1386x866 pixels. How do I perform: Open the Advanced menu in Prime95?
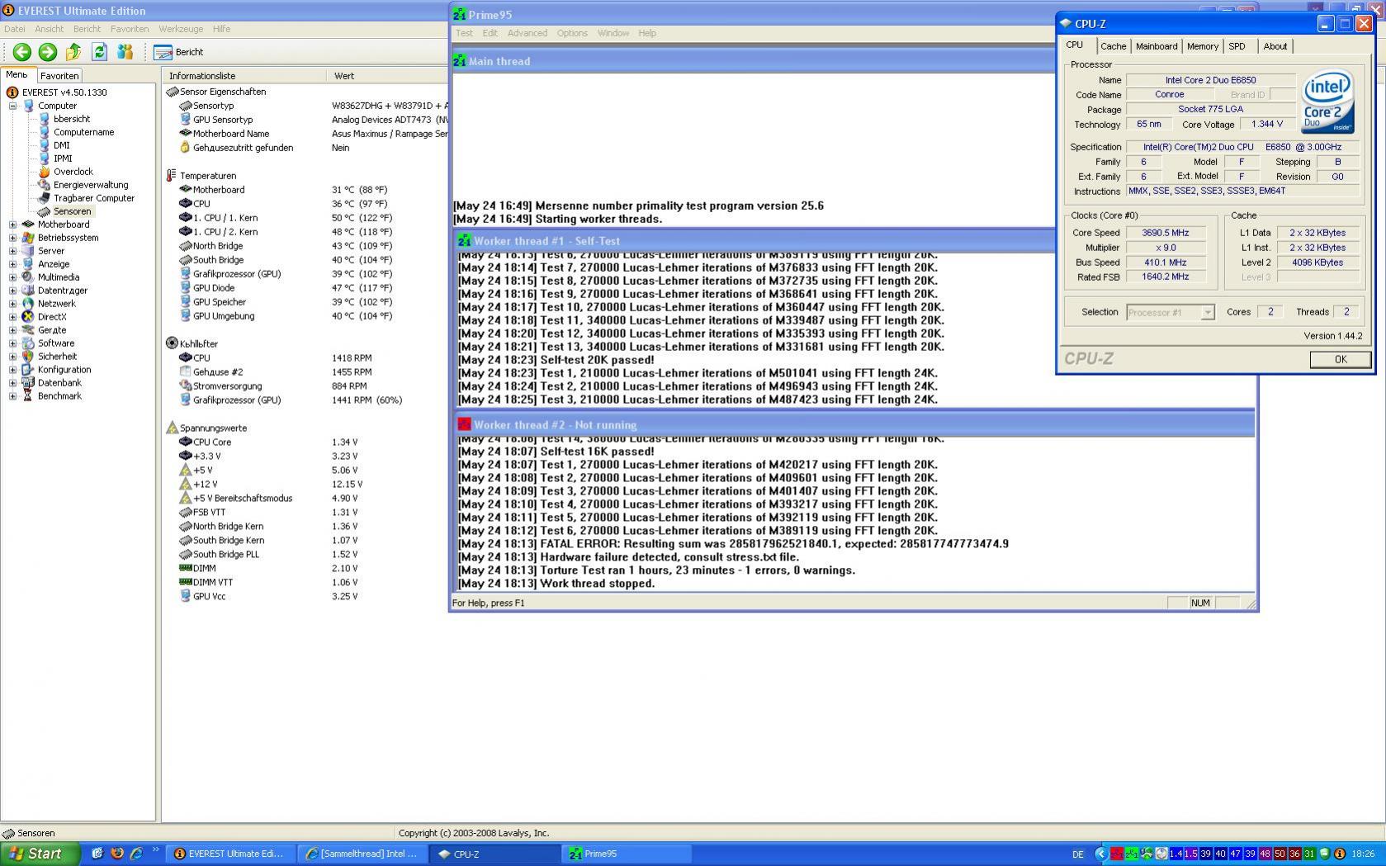coord(527,33)
